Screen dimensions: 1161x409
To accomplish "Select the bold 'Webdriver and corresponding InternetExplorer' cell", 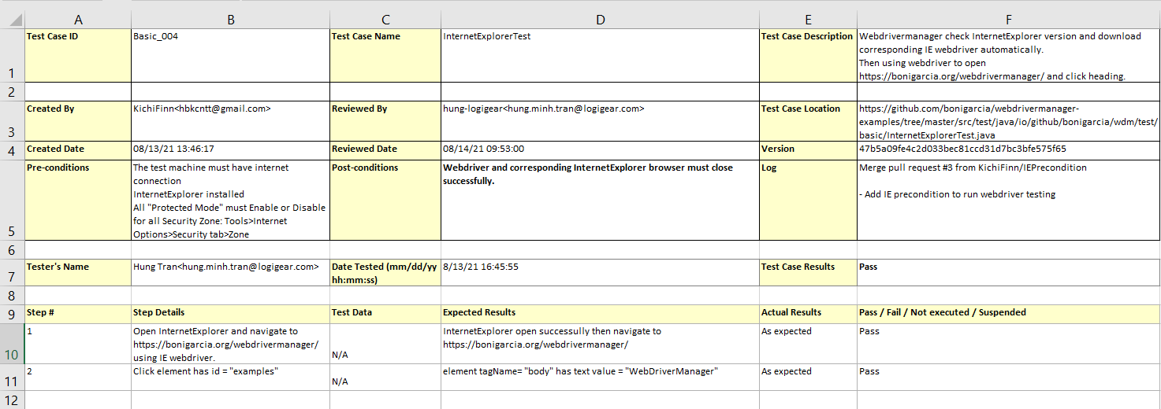I will (600, 201).
